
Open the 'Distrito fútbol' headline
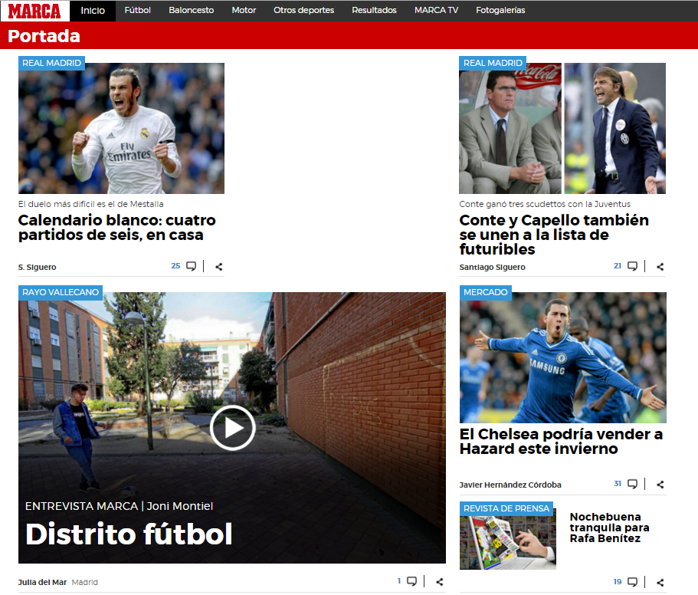129,534
